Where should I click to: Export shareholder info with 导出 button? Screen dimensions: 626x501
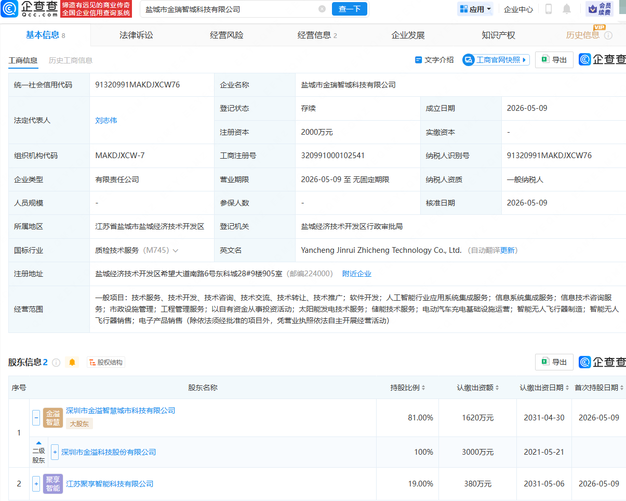pyautogui.click(x=554, y=362)
